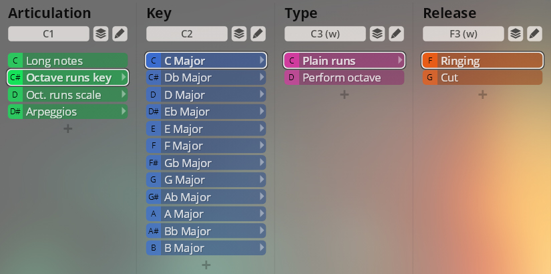
Task: Click the pencil edit icon for Articulation
Action: point(120,33)
